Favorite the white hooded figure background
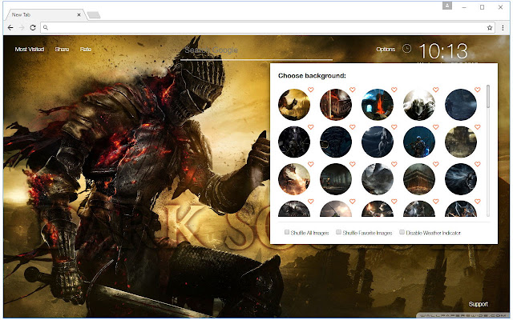The height and width of the screenshot is (320, 513). coord(436,90)
